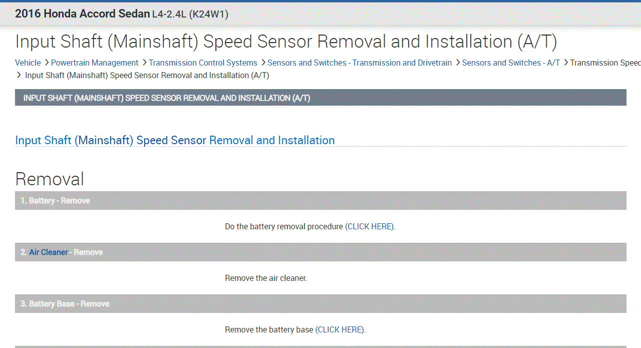
Task: Go to Powertrain Management breadcrumb
Action: click(95, 63)
